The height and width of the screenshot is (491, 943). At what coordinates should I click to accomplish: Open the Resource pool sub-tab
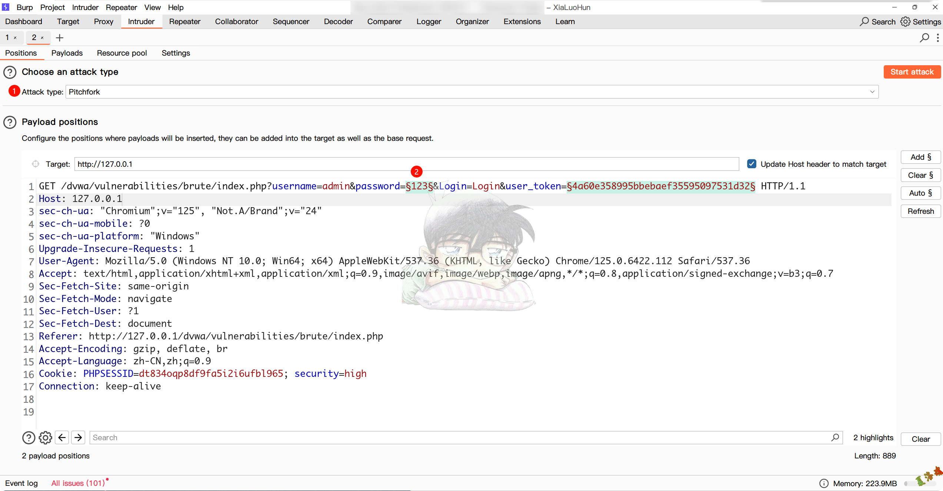[122, 53]
